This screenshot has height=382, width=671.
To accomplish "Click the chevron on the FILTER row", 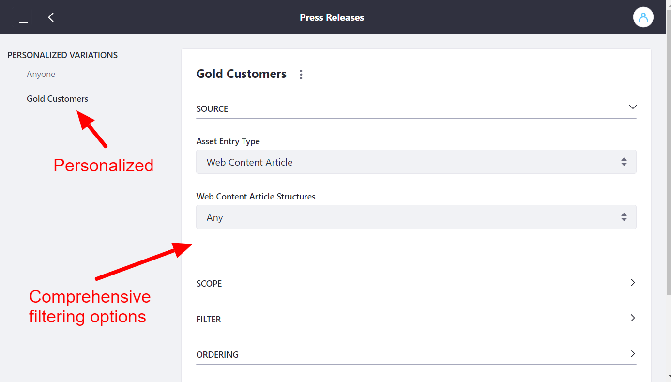I will pos(632,318).
